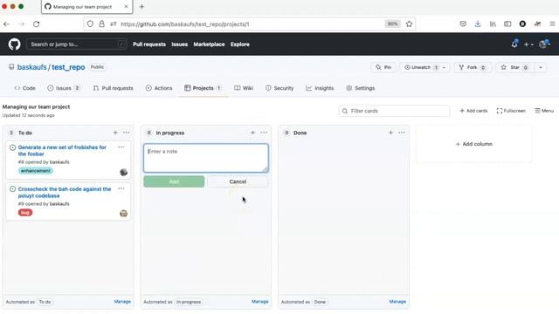Click assignee avatar on frobishes card
The width and height of the screenshot is (559, 314).
click(x=124, y=173)
